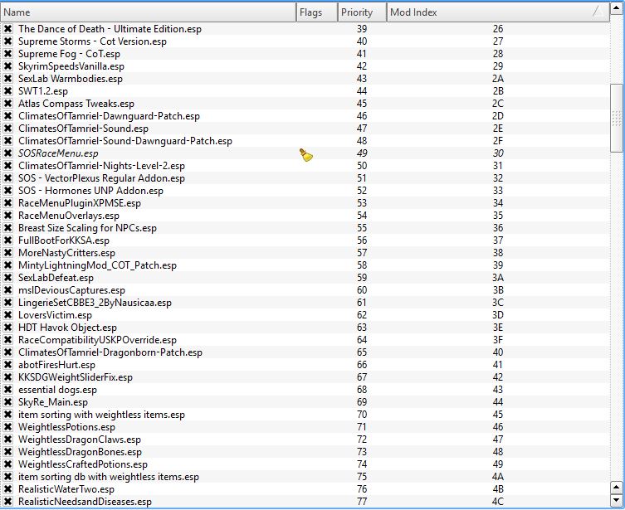Image resolution: width=625 pixels, height=510 pixels.
Task: Select essential dogs.esp entry
Action: coord(57,390)
